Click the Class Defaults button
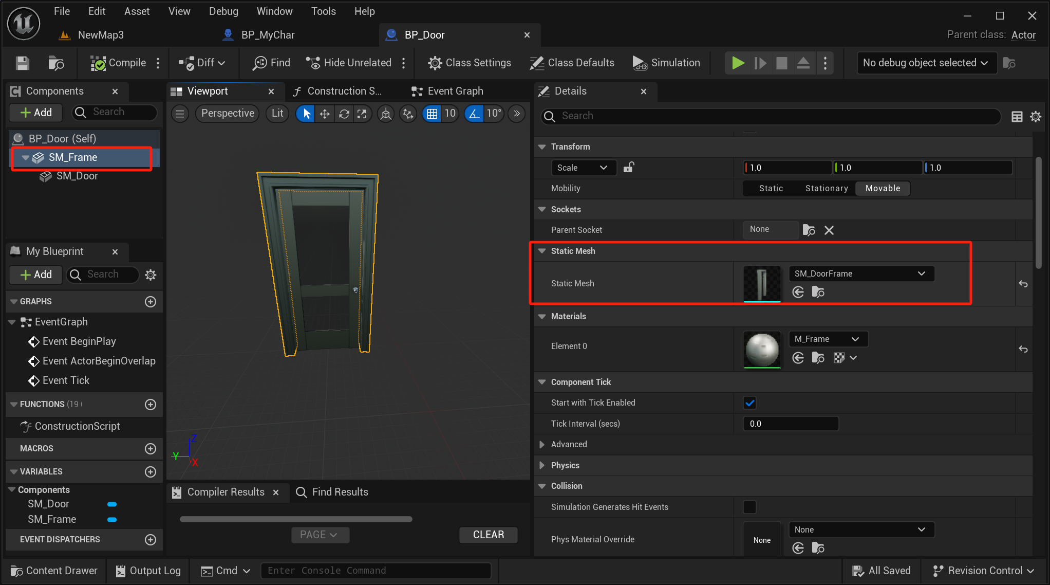The width and height of the screenshot is (1050, 585). tap(572, 63)
